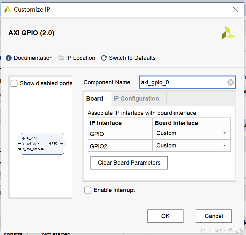
Task: Toggle the Enable Interrupt checkbox
Action: click(88, 190)
